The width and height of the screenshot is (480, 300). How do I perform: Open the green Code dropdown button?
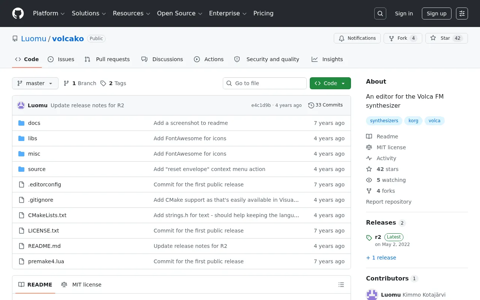point(330,83)
